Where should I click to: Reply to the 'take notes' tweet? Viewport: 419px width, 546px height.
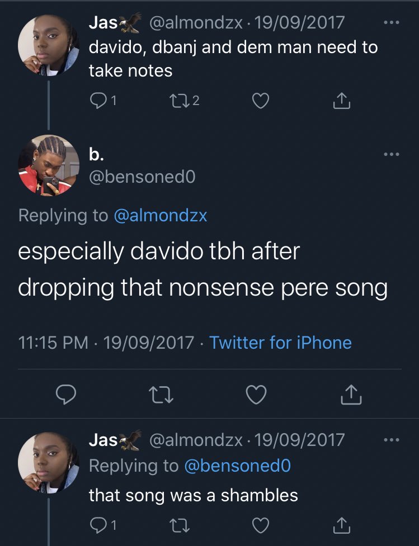[x=98, y=101]
